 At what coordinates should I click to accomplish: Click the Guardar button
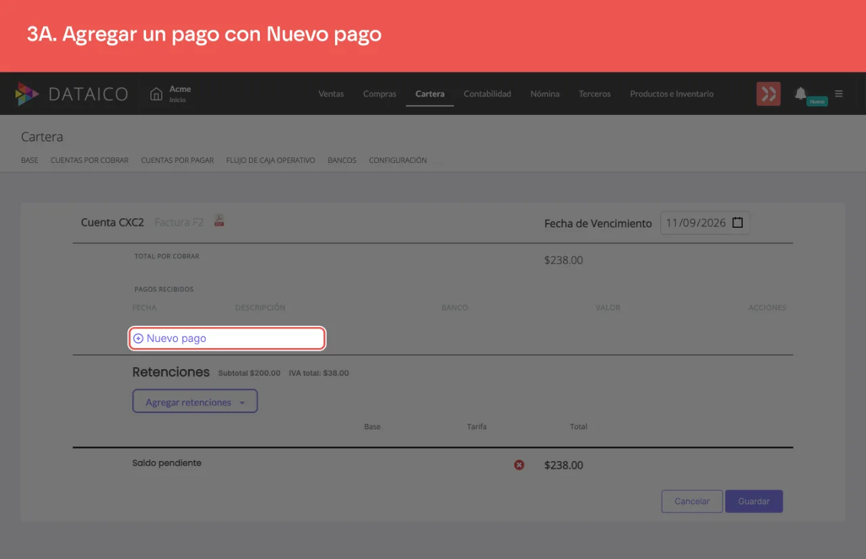754,502
